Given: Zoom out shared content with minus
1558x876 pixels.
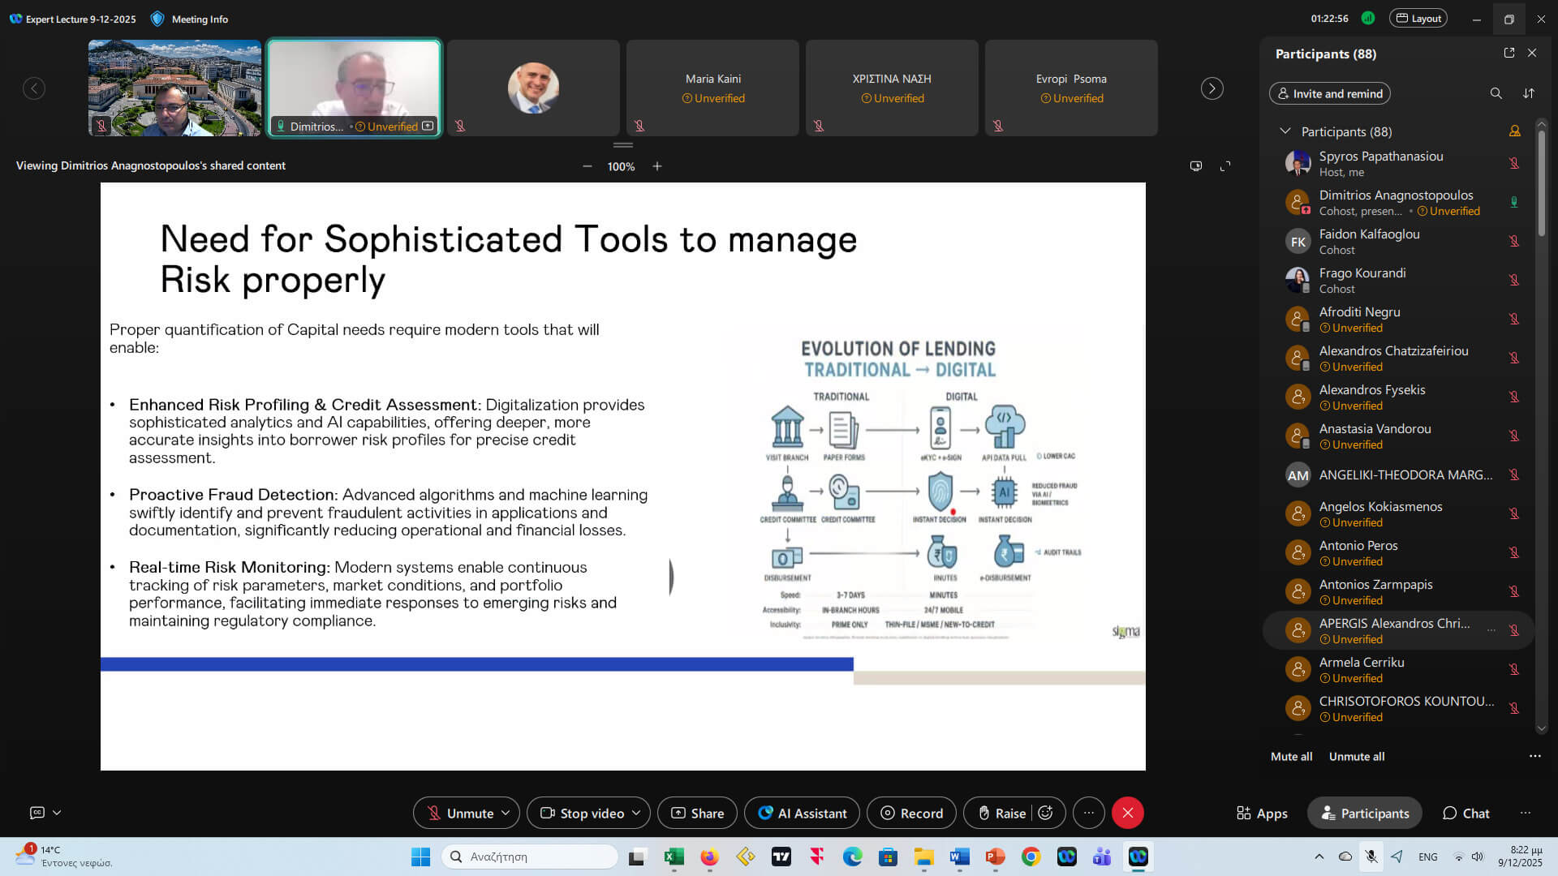Looking at the screenshot, I should [587, 166].
